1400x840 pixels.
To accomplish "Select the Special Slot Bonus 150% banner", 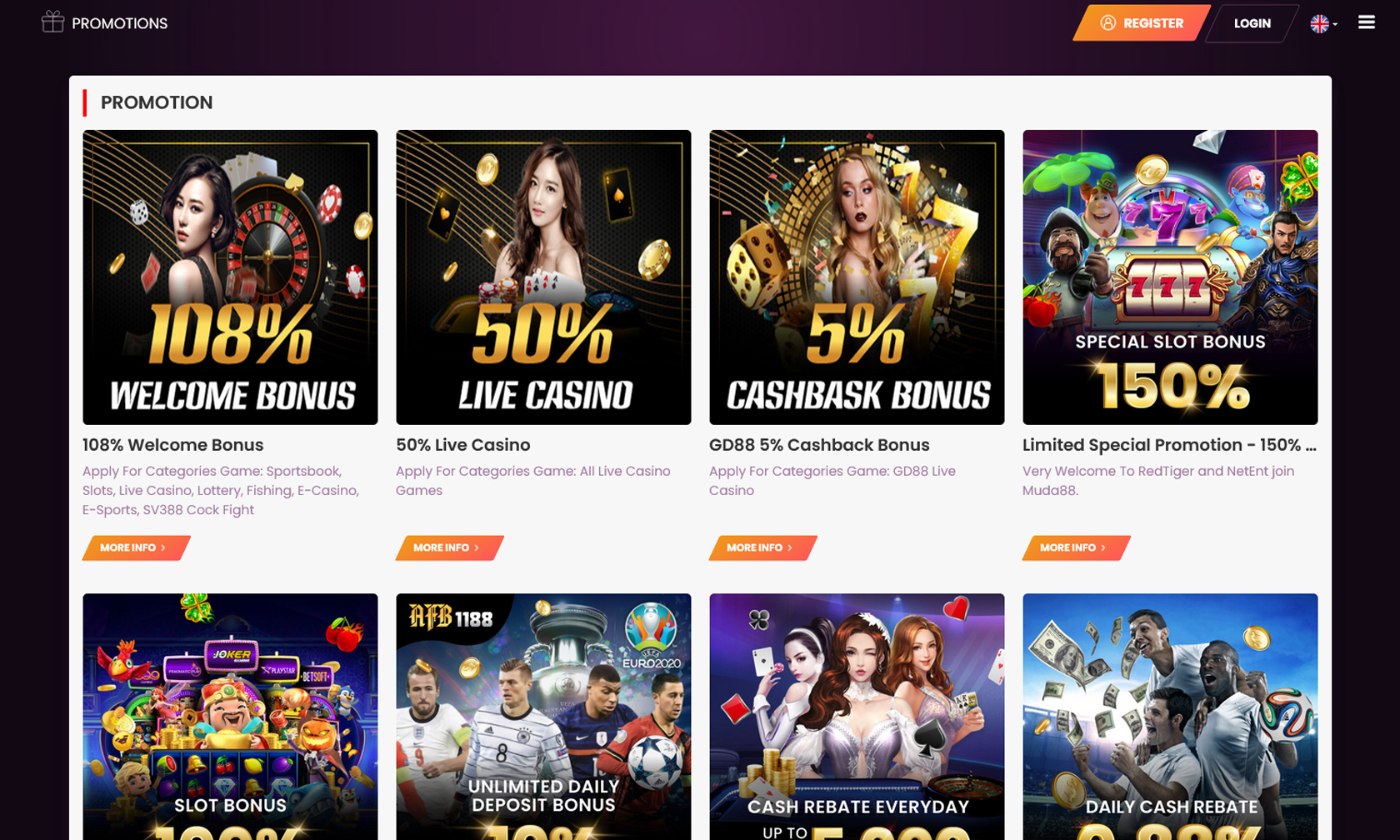I will [x=1170, y=277].
